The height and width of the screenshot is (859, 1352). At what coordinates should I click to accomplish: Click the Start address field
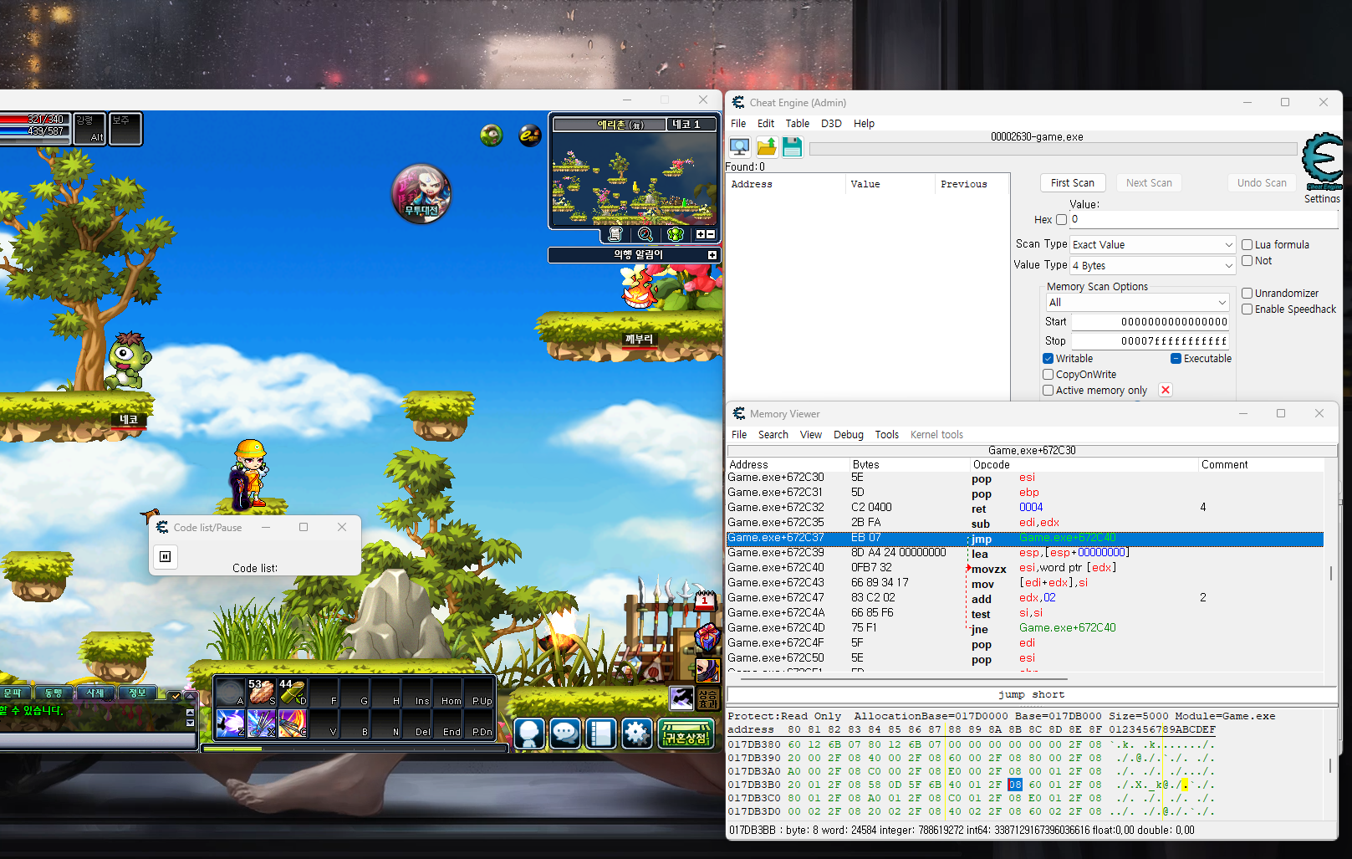coord(1150,322)
